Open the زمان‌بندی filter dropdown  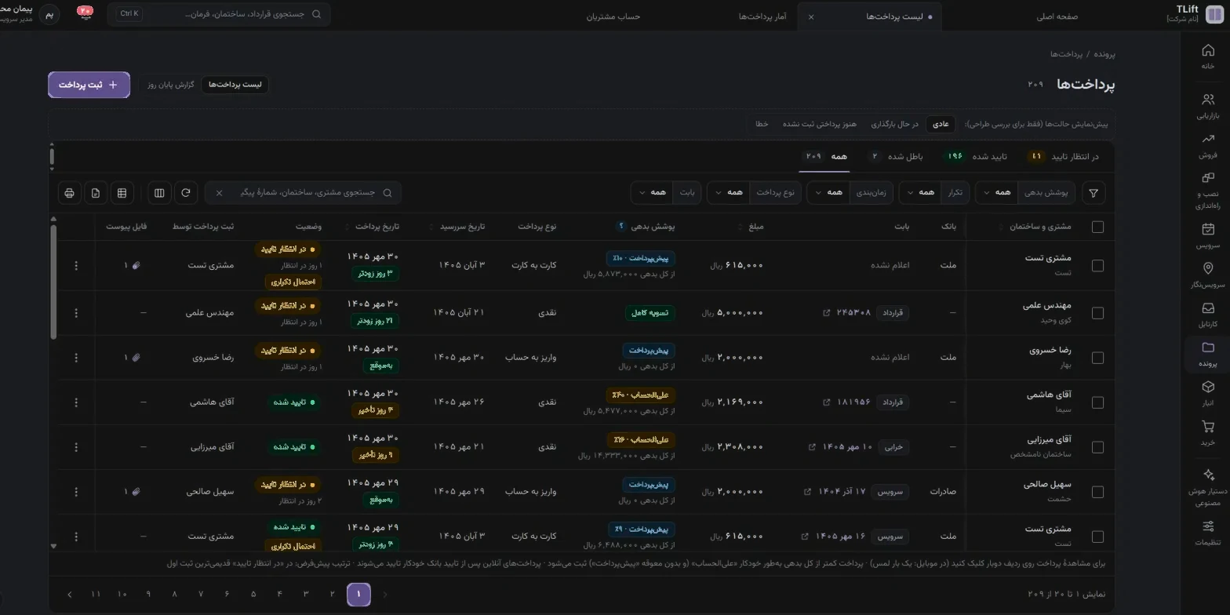point(850,193)
